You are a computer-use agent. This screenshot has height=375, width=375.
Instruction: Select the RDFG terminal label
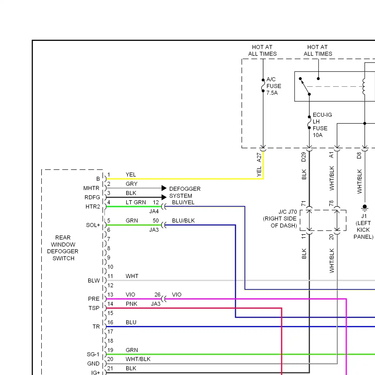coord(92,197)
